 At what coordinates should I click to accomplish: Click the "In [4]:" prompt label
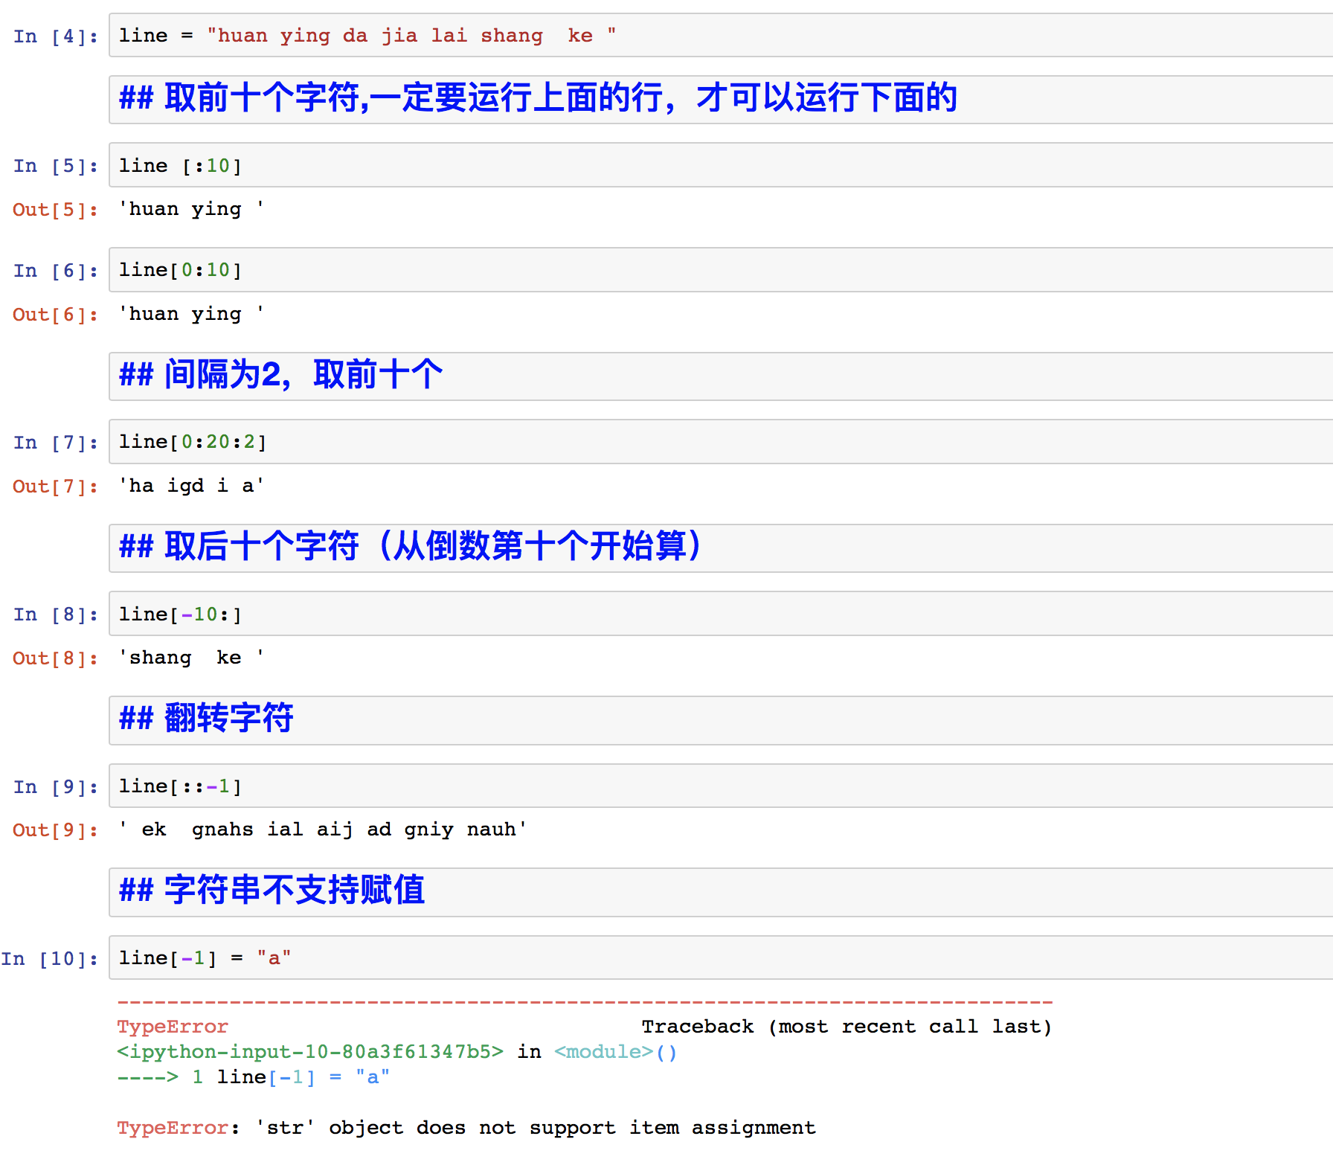[x=56, y=36]
